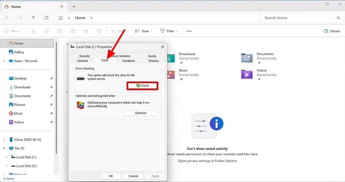
Task: Click the Copy icon in the toolbar
Action: coord(46,31)
